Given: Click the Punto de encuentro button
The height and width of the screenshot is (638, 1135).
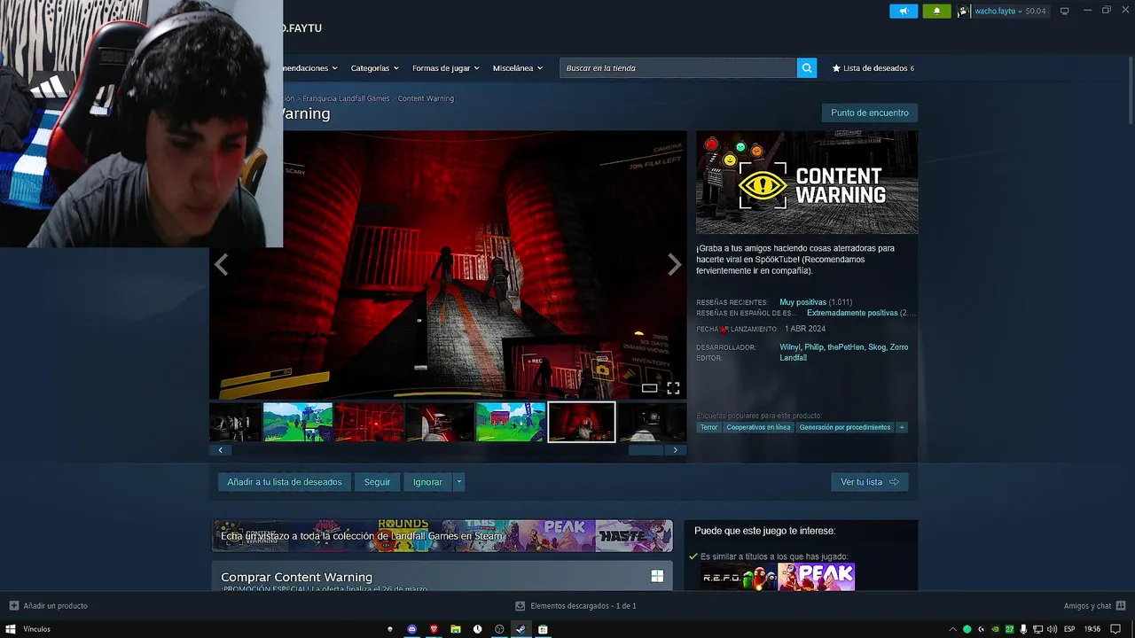Looking at the screenshot, I should coord(870,113).
